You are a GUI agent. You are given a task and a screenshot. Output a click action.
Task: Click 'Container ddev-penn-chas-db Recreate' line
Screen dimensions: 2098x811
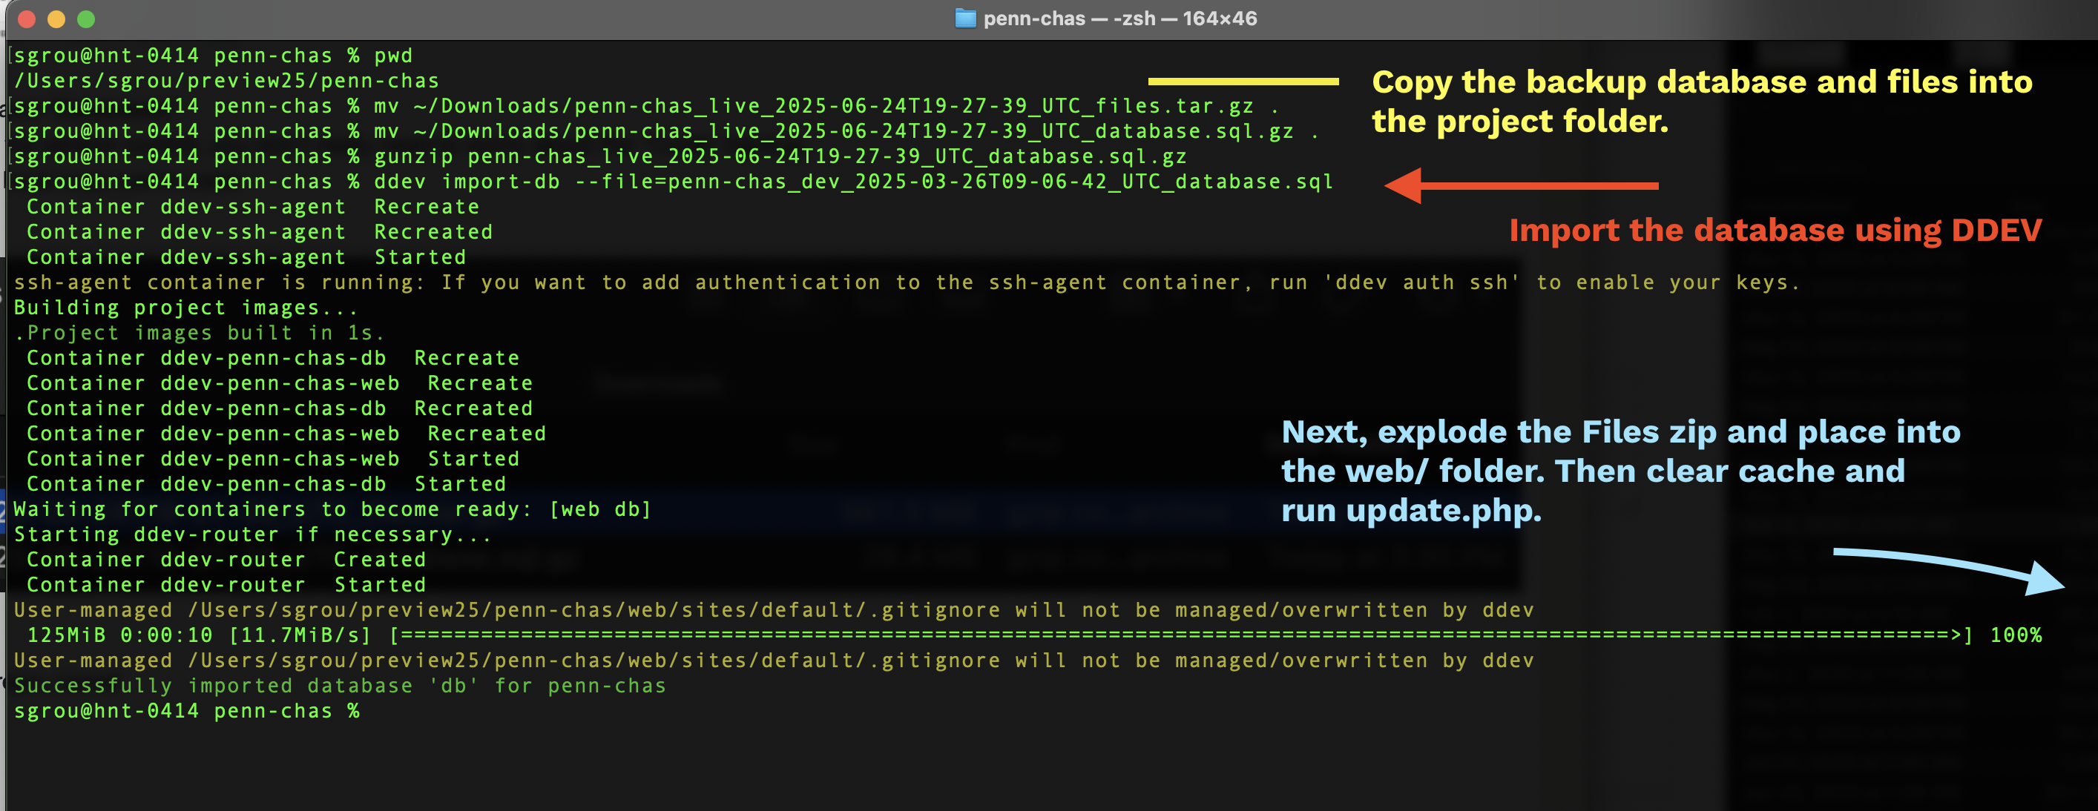pyautogui.click(x=273, y=358)
